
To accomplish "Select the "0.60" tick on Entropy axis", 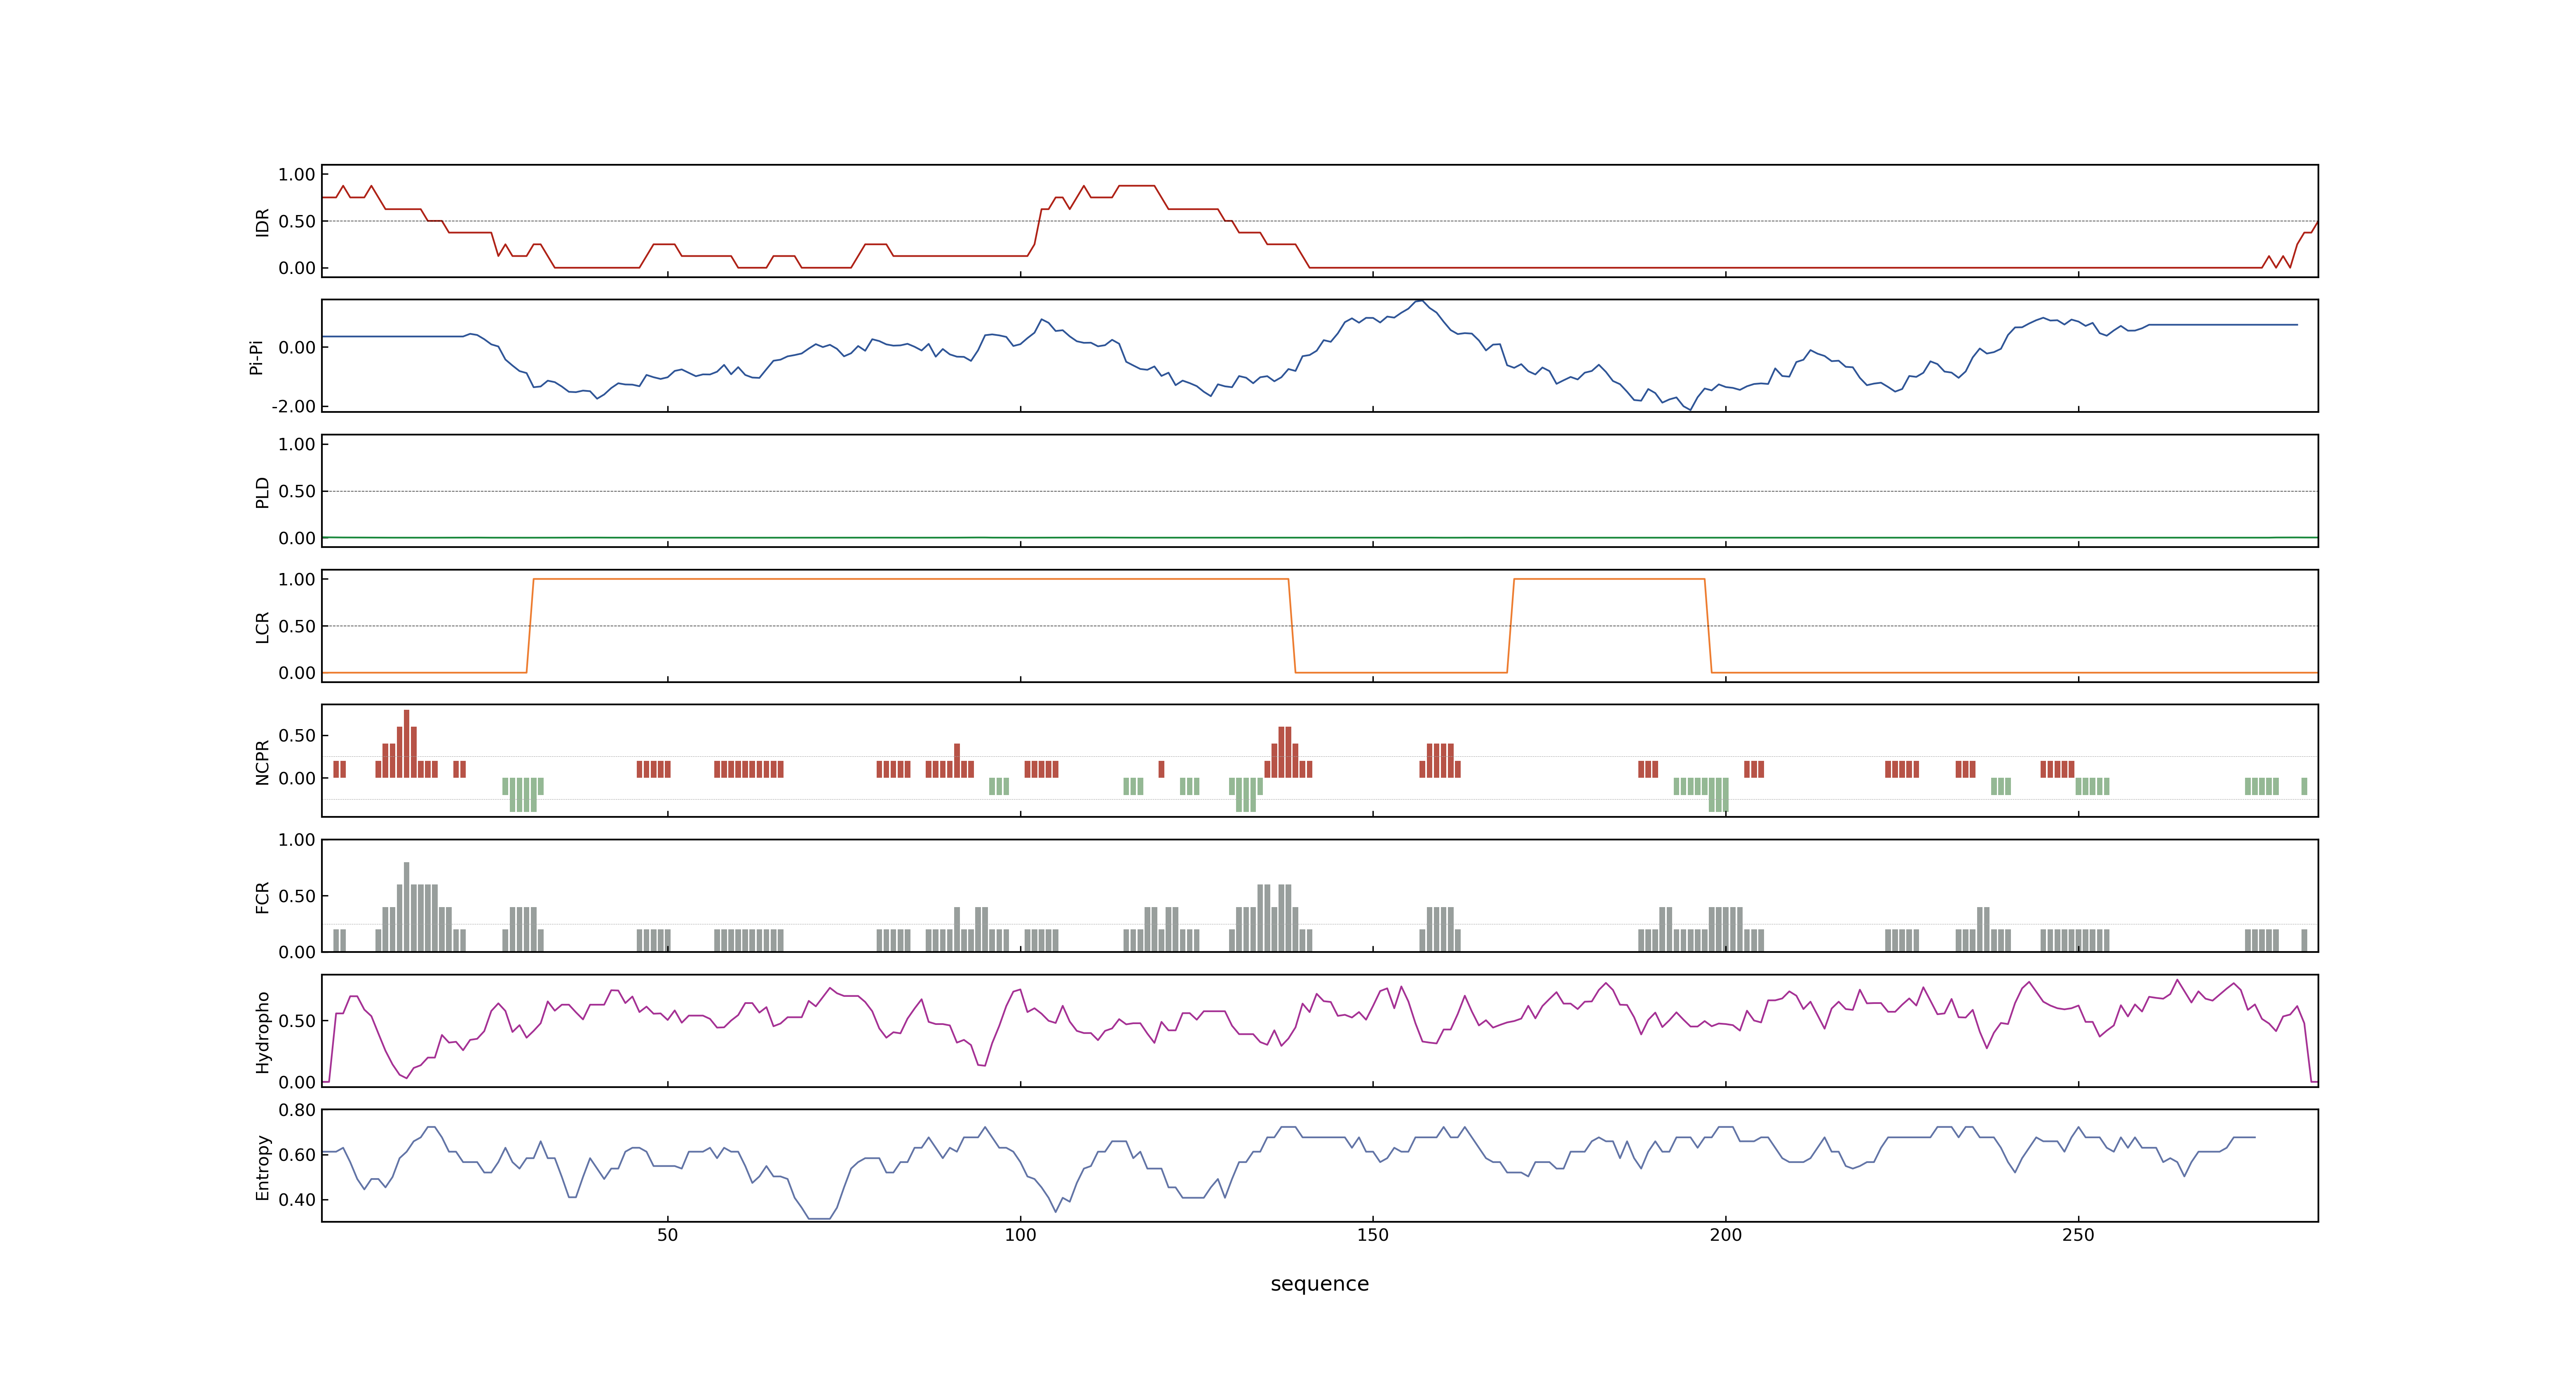I will pyautogui.click(x=297, y=1154).
